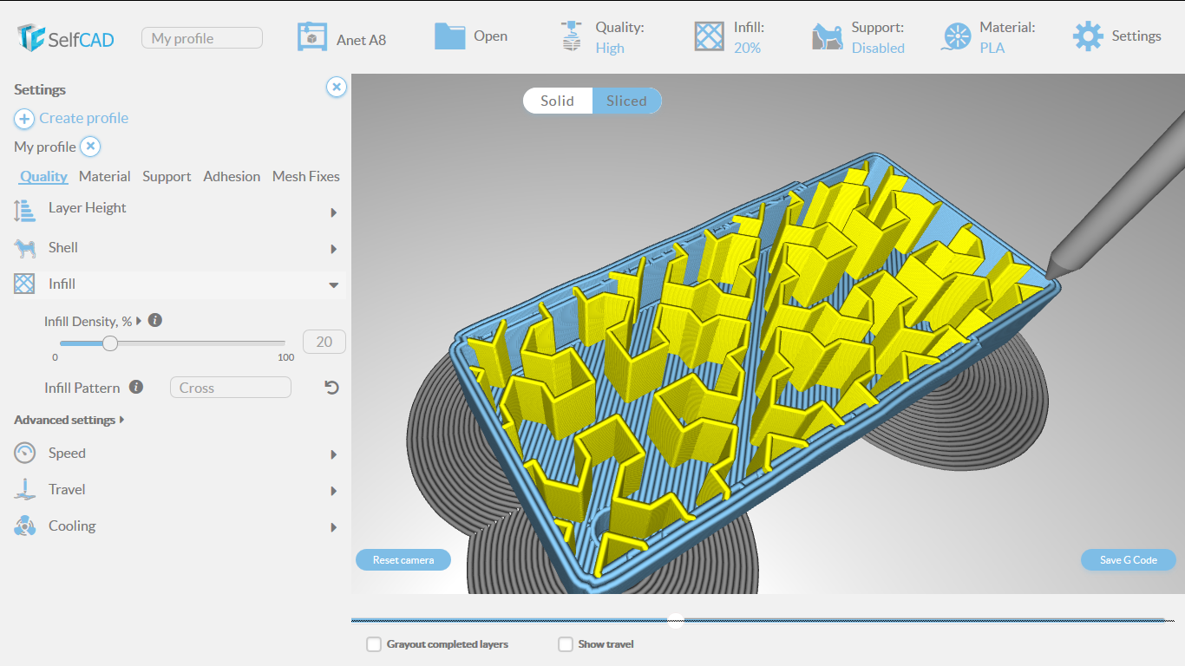Click the Infill Density slider handle
Image resolution: width=1185 pixels, height=666 pixels.
(x=110, y=343)
